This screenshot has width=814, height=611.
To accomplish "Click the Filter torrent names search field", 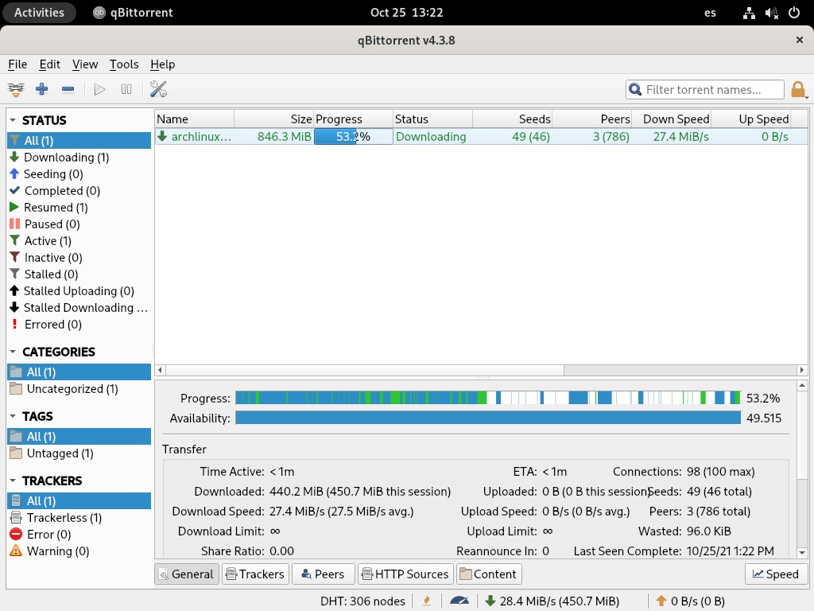I will coord(705,89).
